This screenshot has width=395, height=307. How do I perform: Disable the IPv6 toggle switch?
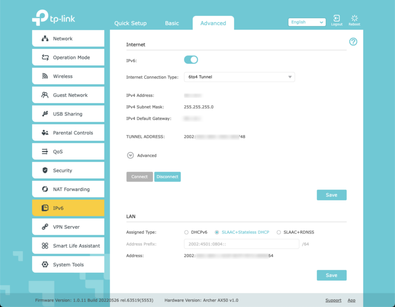[191, 60]
